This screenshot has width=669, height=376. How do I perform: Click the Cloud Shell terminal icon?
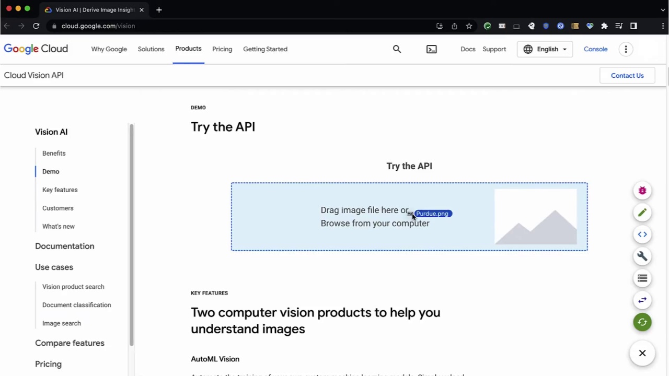point(431,49)
